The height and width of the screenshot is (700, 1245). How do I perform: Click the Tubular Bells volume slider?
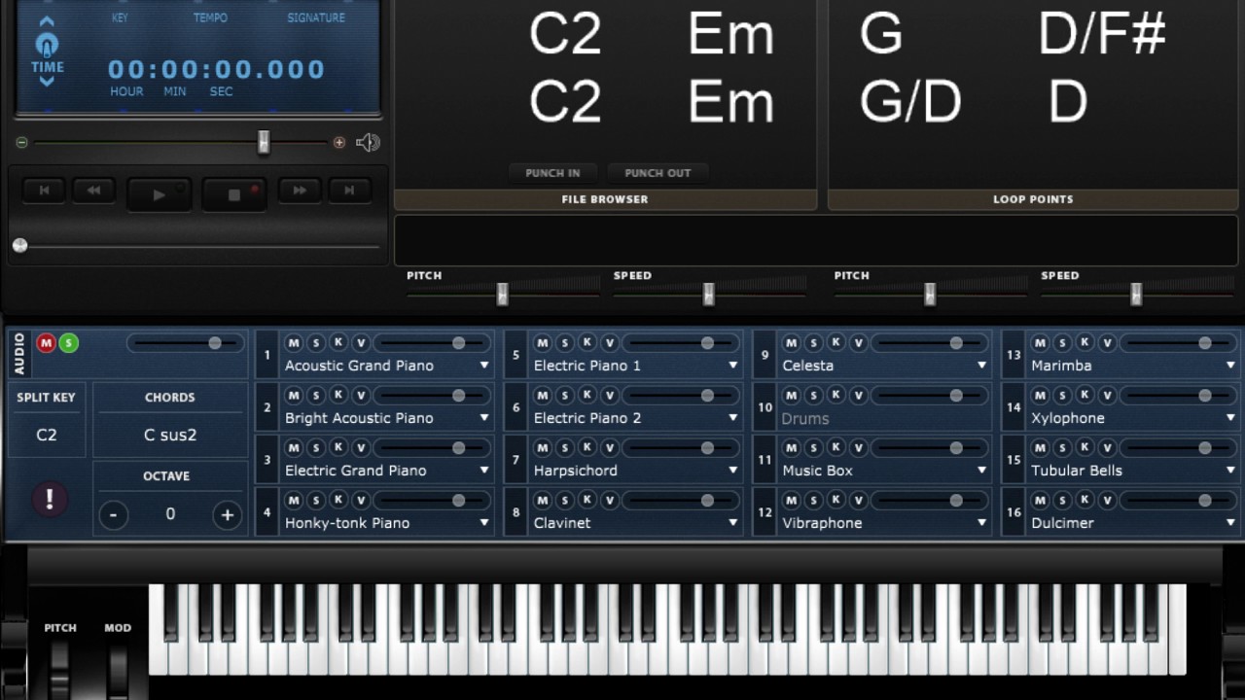click(x=1177, y=448)
